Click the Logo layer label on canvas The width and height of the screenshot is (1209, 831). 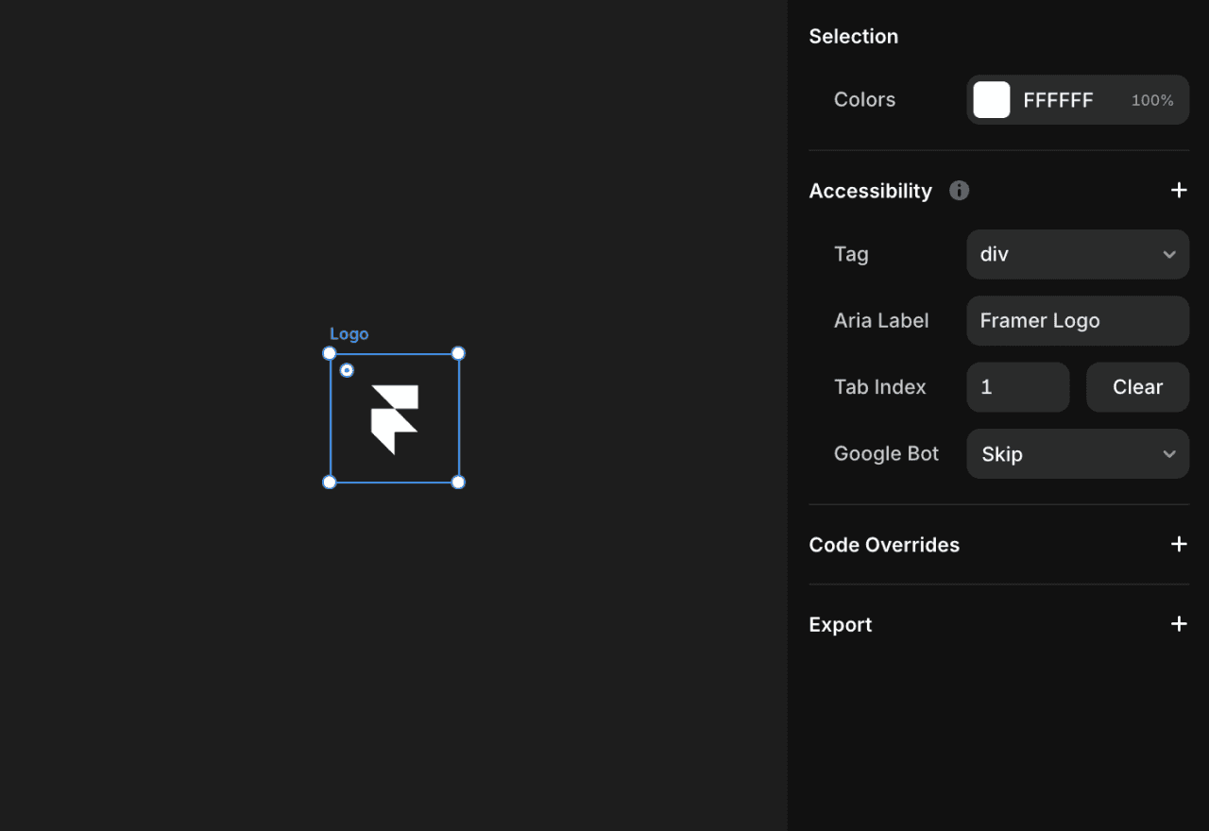tap(349, 334)
